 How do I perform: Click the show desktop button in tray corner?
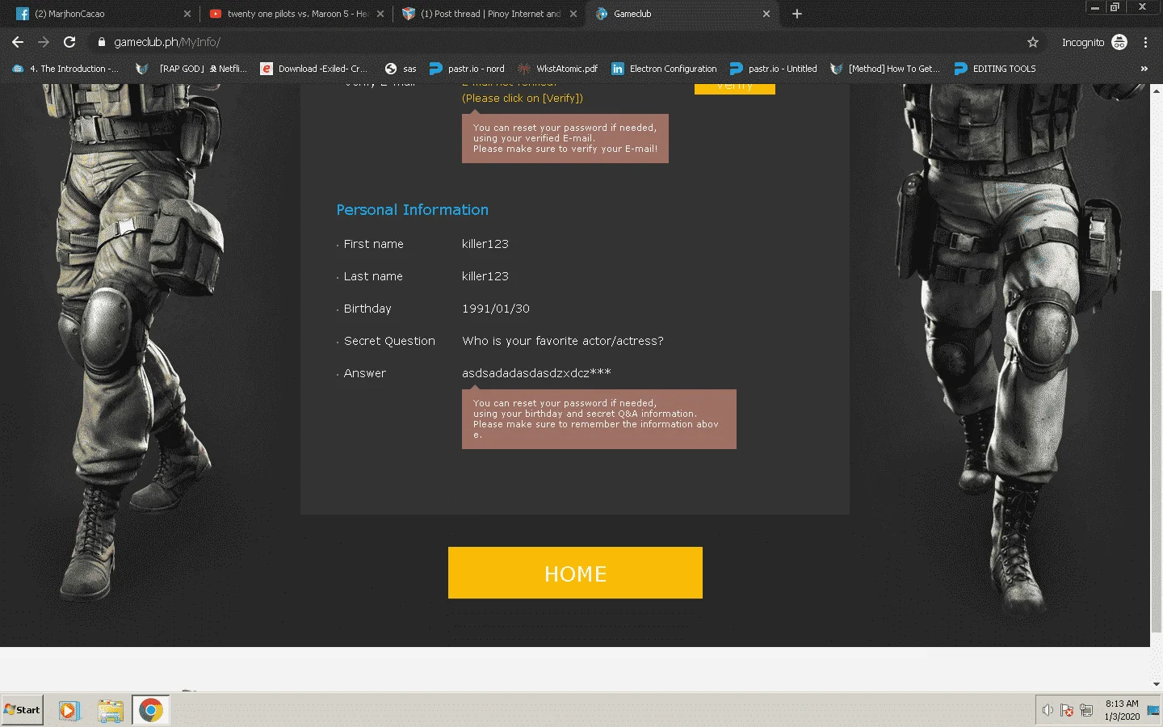tap(1153, 710)
